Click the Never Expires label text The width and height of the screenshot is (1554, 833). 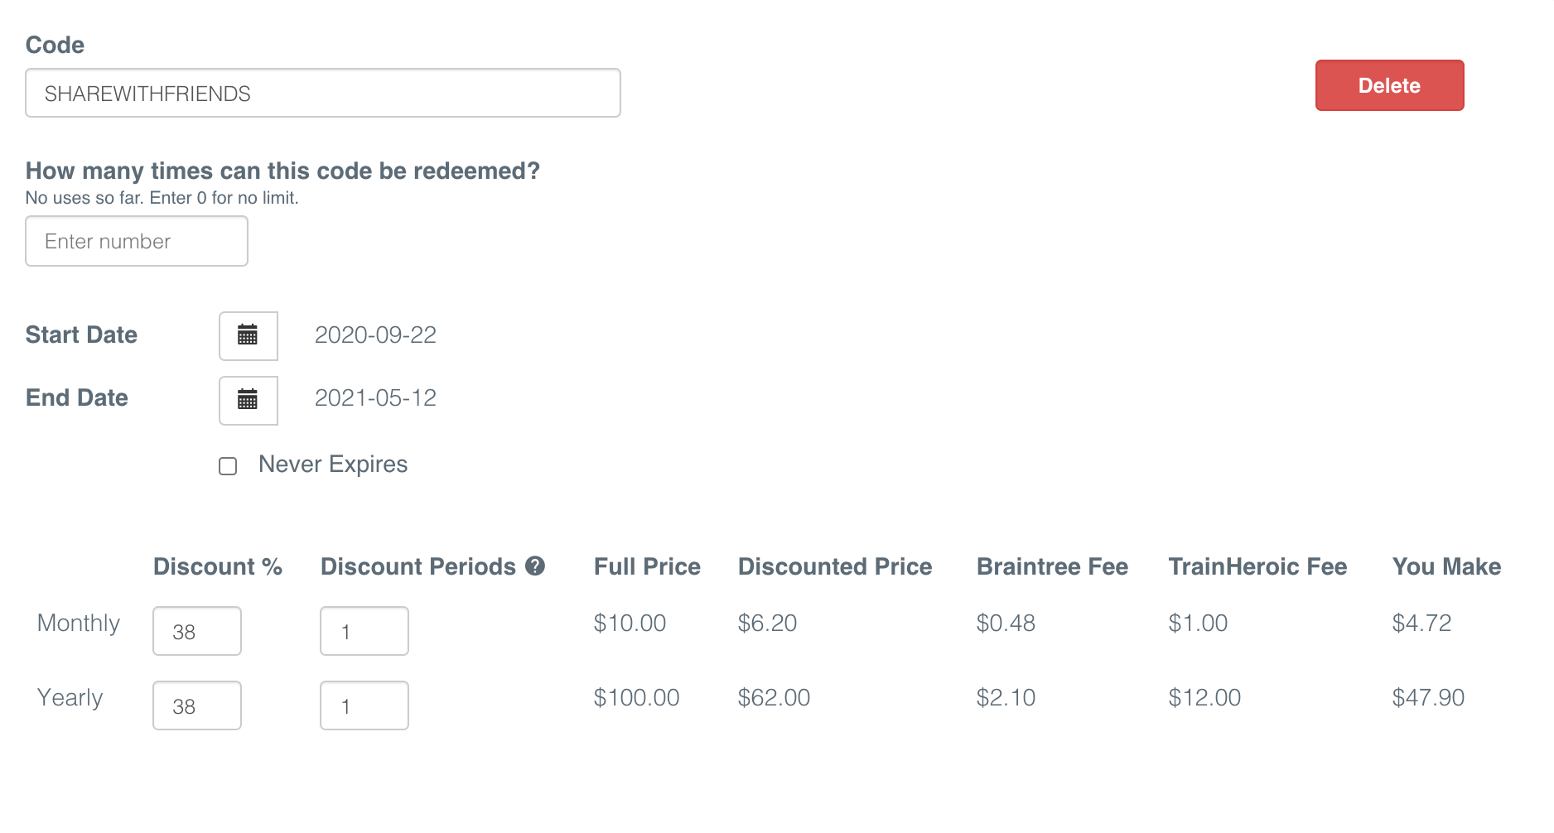(x=333, y=465)
